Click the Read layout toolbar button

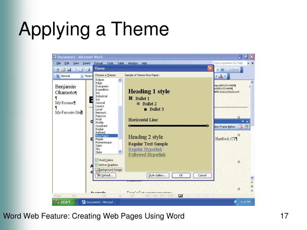click(234, 69)
